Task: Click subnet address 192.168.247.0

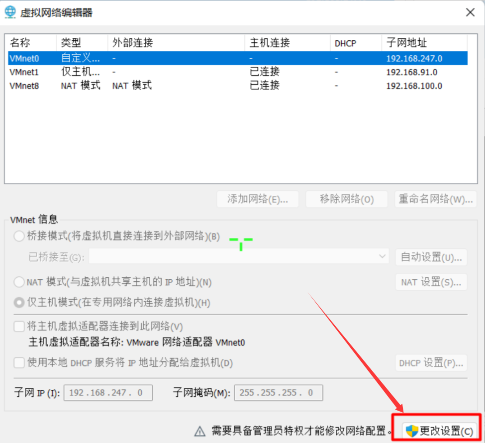Action: coord(414,59)
